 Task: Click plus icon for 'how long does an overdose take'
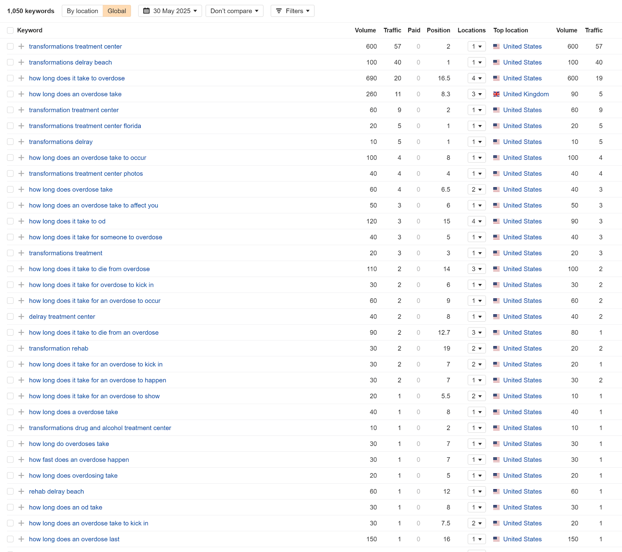click(x=21, y=94)
